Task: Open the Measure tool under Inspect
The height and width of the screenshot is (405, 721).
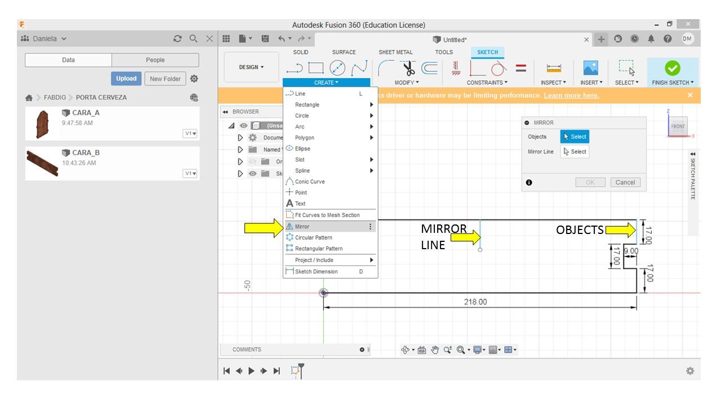Action: [554, 68]
